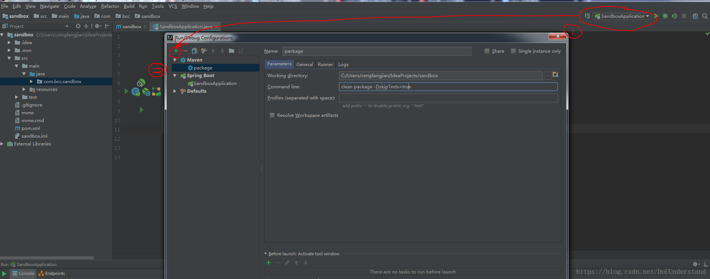Viewport: 710px width, 279px height.
Task: Select SandboxApplication under Spring Boot
Action: (x=215, y=83)
